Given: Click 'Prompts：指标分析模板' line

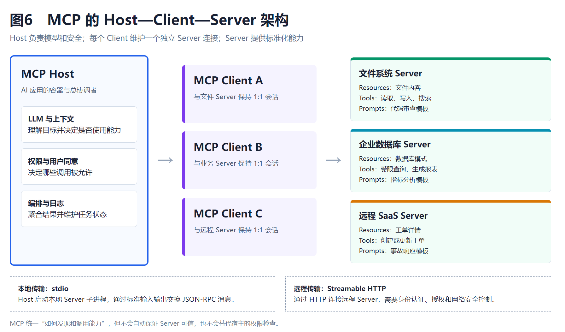Looking at the screenshot, I should coord(394,180).
